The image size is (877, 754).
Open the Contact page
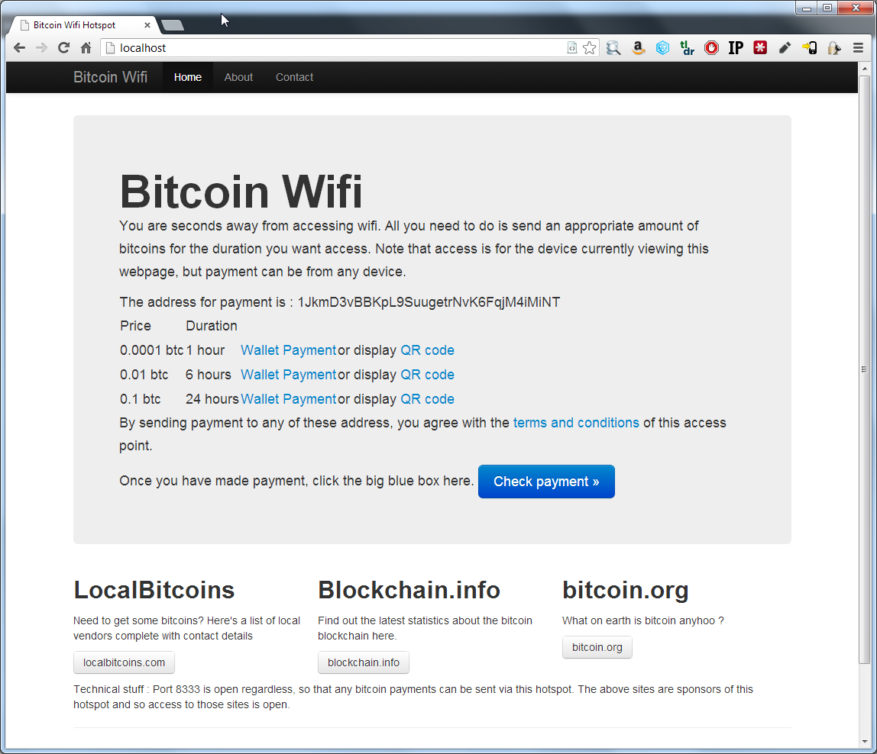click(294, 77)
